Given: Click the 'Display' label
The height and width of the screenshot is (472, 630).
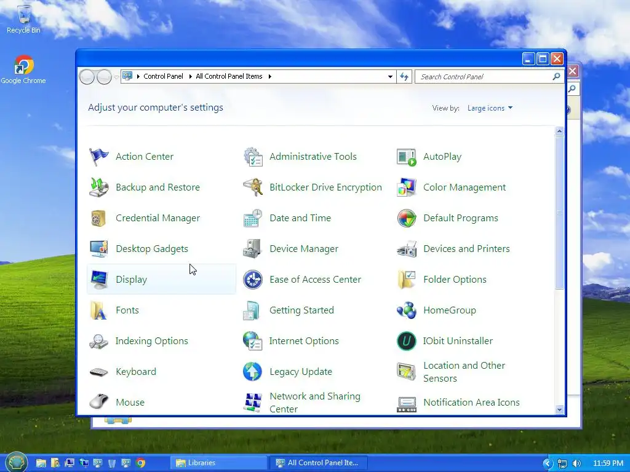Looking at the screenshot, I should (x=132, y=280).
